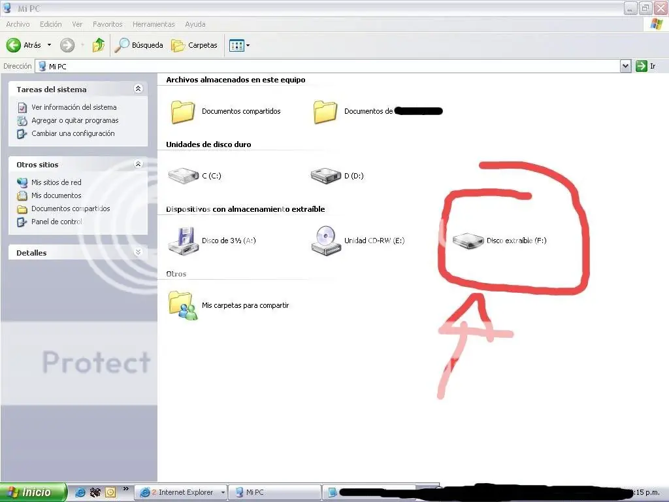
Task: Click the Ver información del sistema icon
Action: coord(22,108)
